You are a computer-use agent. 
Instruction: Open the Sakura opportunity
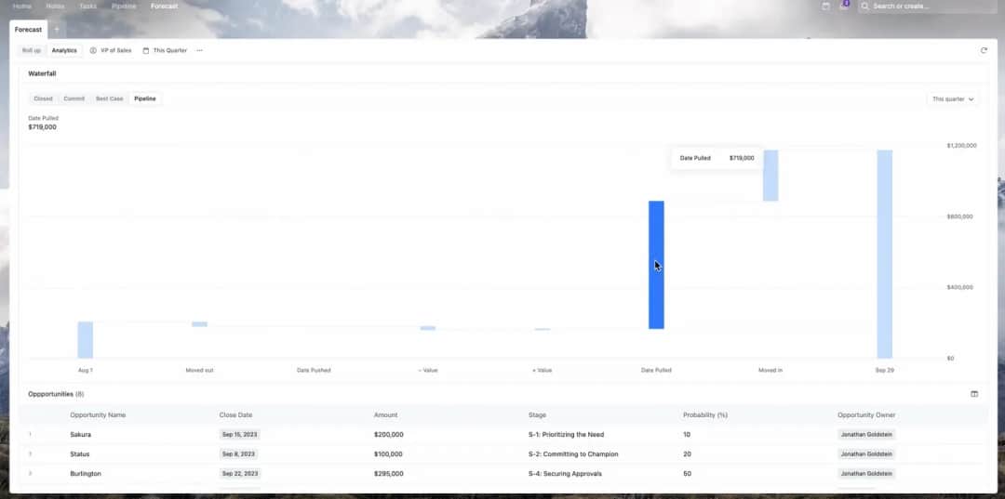pos(81,434)
